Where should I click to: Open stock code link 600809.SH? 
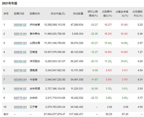tap(20, 43)
